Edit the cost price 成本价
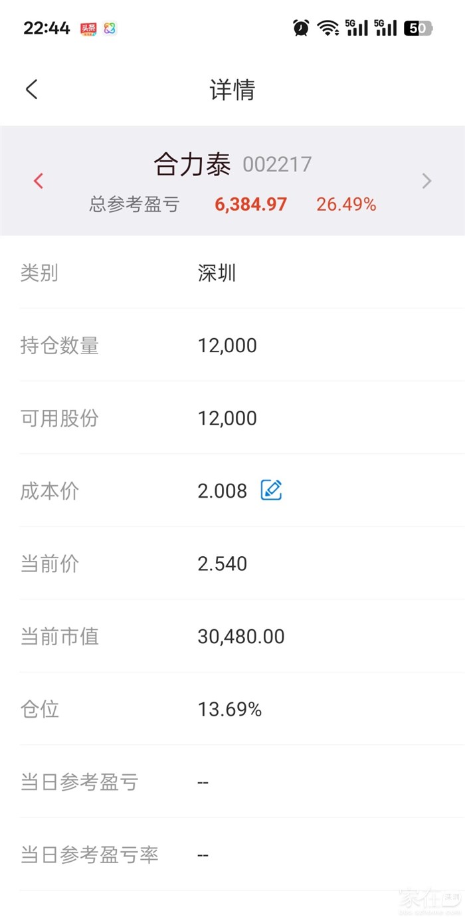The height and width of the screenshot is (917, 465). [271, 490]
